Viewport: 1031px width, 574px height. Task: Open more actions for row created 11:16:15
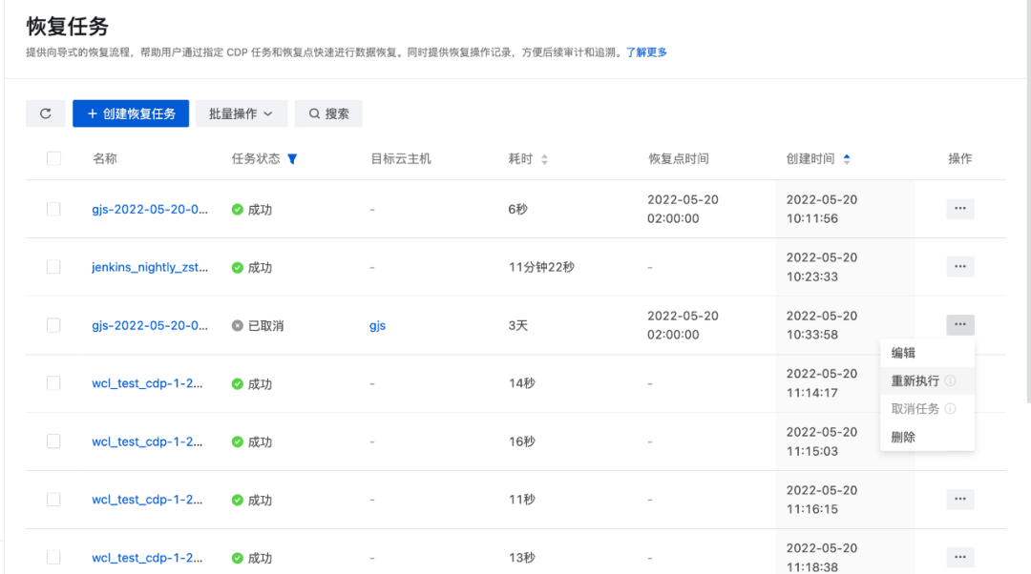[x=960, y=499]
